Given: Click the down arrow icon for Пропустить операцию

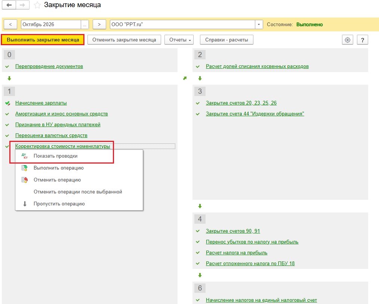Looking at the screenshot, I should [x=25, y=204].
